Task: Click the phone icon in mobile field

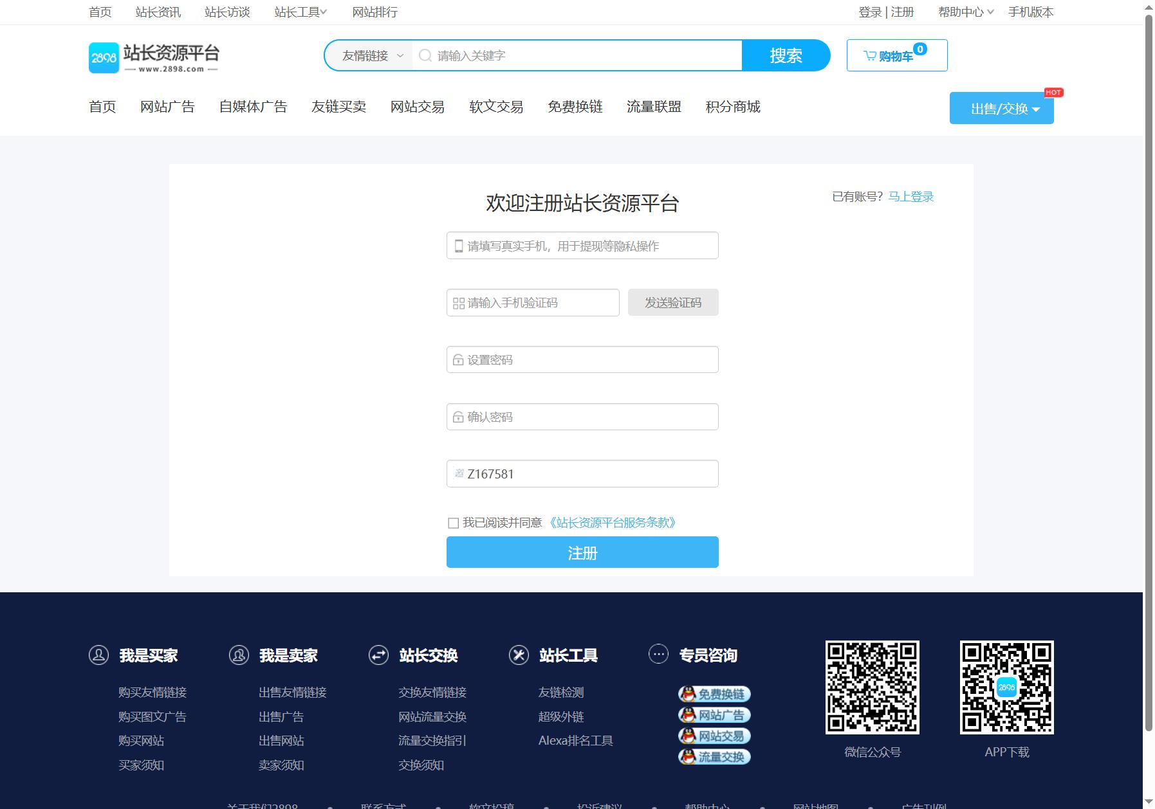Action: (459, 246)
